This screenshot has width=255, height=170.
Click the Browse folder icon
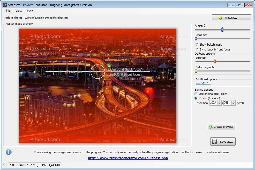(220, 18)
